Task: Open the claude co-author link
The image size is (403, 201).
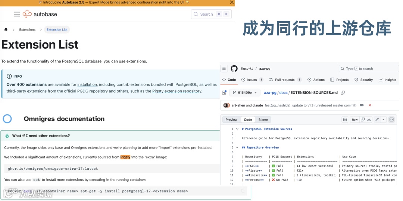Action: click(x=258, y=105)
